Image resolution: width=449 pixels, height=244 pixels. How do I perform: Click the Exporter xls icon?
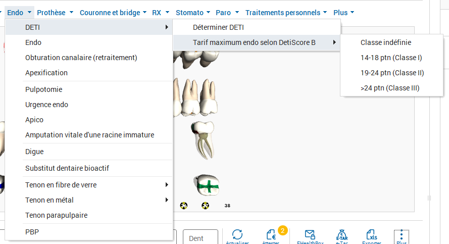coord(371,234)
